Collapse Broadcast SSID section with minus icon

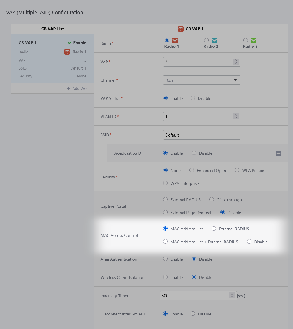(279, 153)
